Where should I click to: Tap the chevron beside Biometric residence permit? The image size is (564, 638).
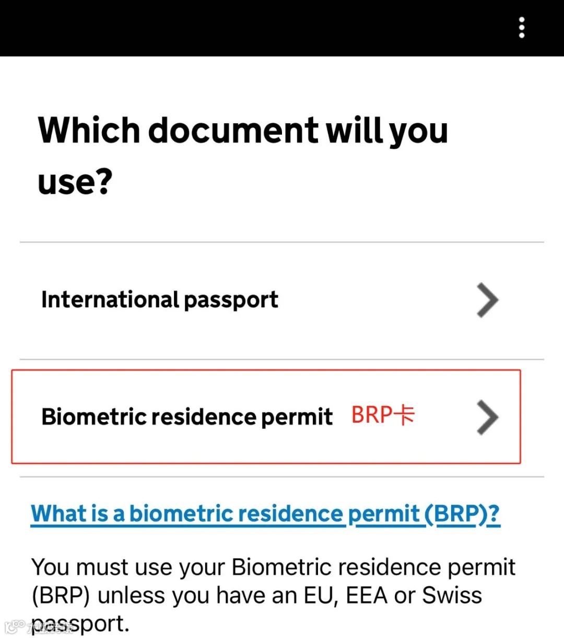tap(488, 417)
